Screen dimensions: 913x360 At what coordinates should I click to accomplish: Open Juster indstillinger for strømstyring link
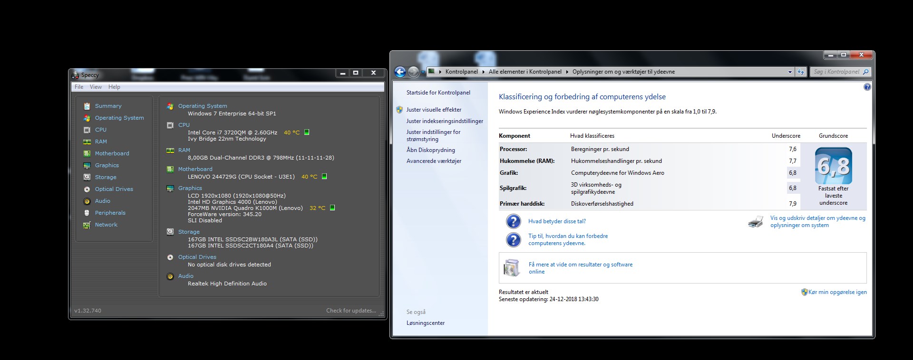point(433,135)
